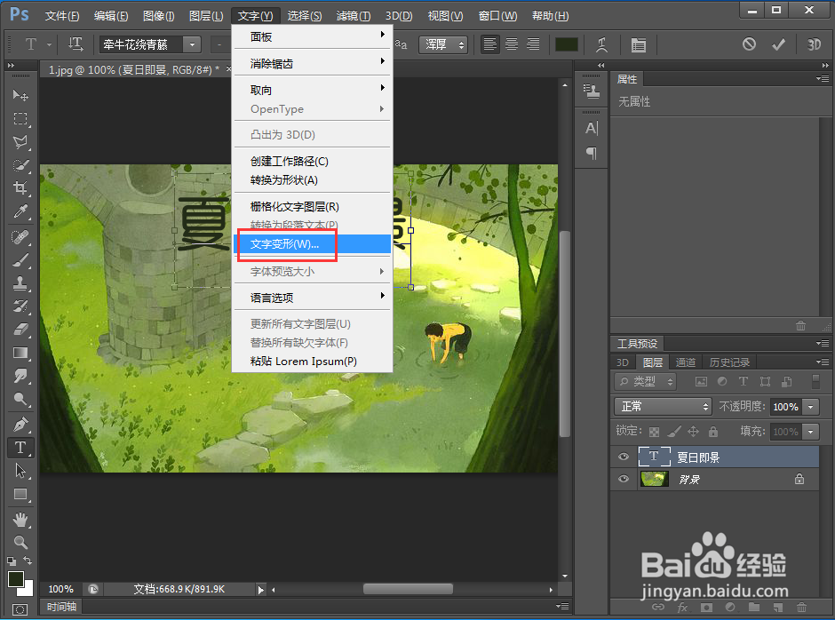Click the 3D button in options bar

(814, 44)
